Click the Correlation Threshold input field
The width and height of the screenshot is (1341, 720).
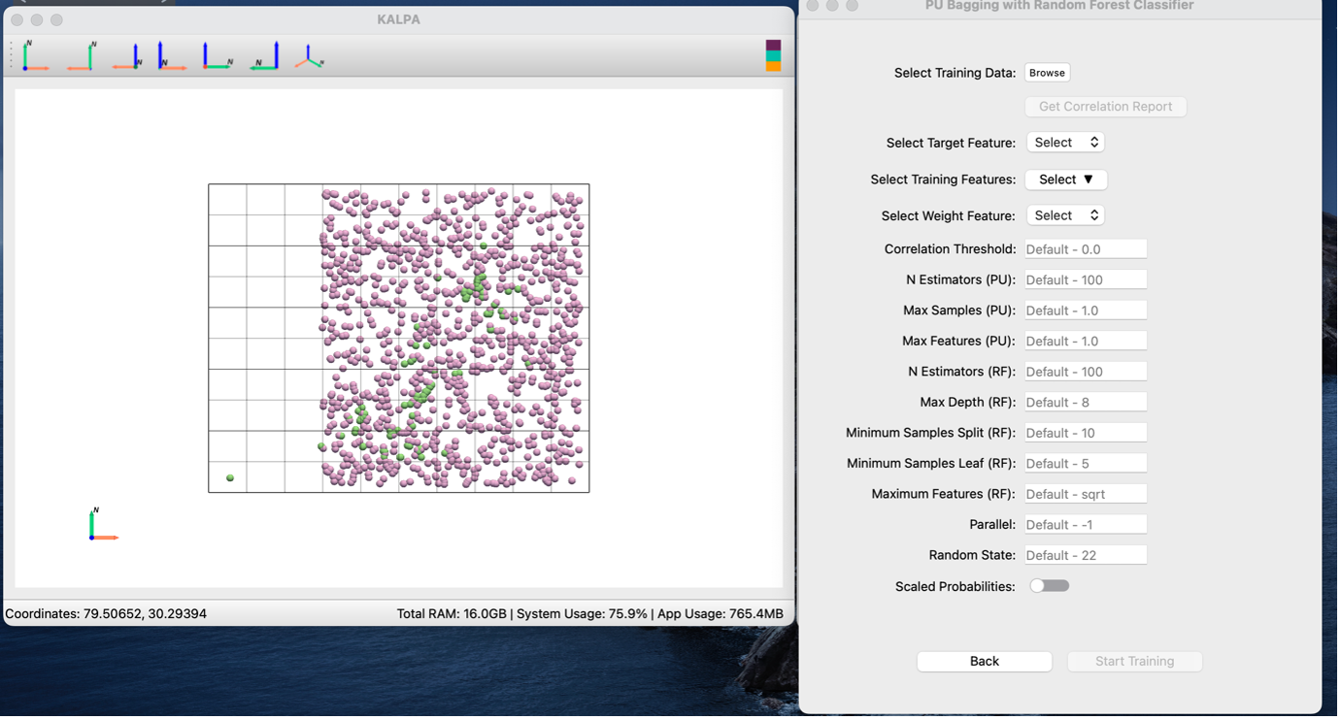[1085, 249]
